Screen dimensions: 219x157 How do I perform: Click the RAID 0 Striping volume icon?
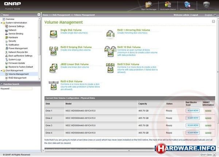(54, 51)
